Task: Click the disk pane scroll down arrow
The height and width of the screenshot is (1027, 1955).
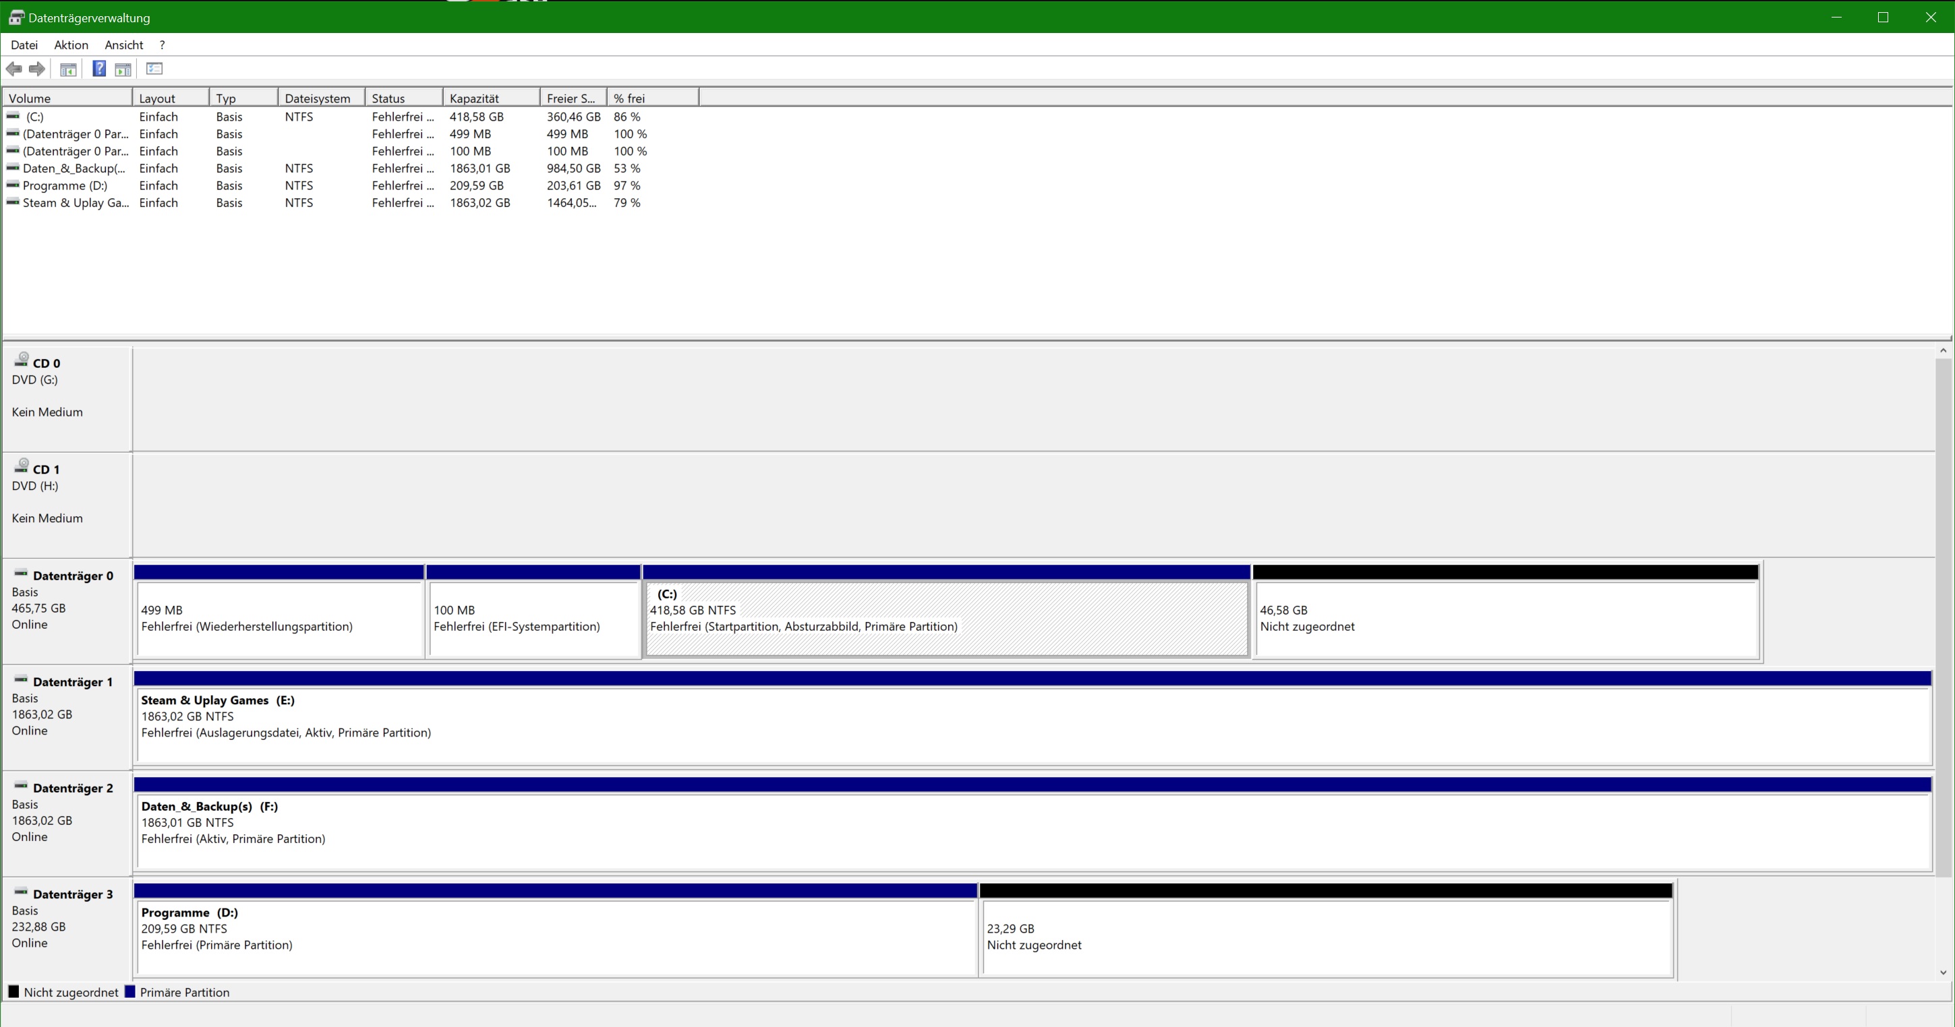Action: click(x=1943, y=972)
